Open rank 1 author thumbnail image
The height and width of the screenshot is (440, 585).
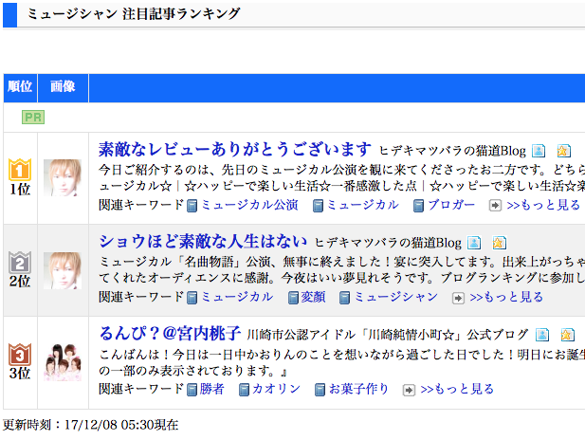[x=63, y=178]
